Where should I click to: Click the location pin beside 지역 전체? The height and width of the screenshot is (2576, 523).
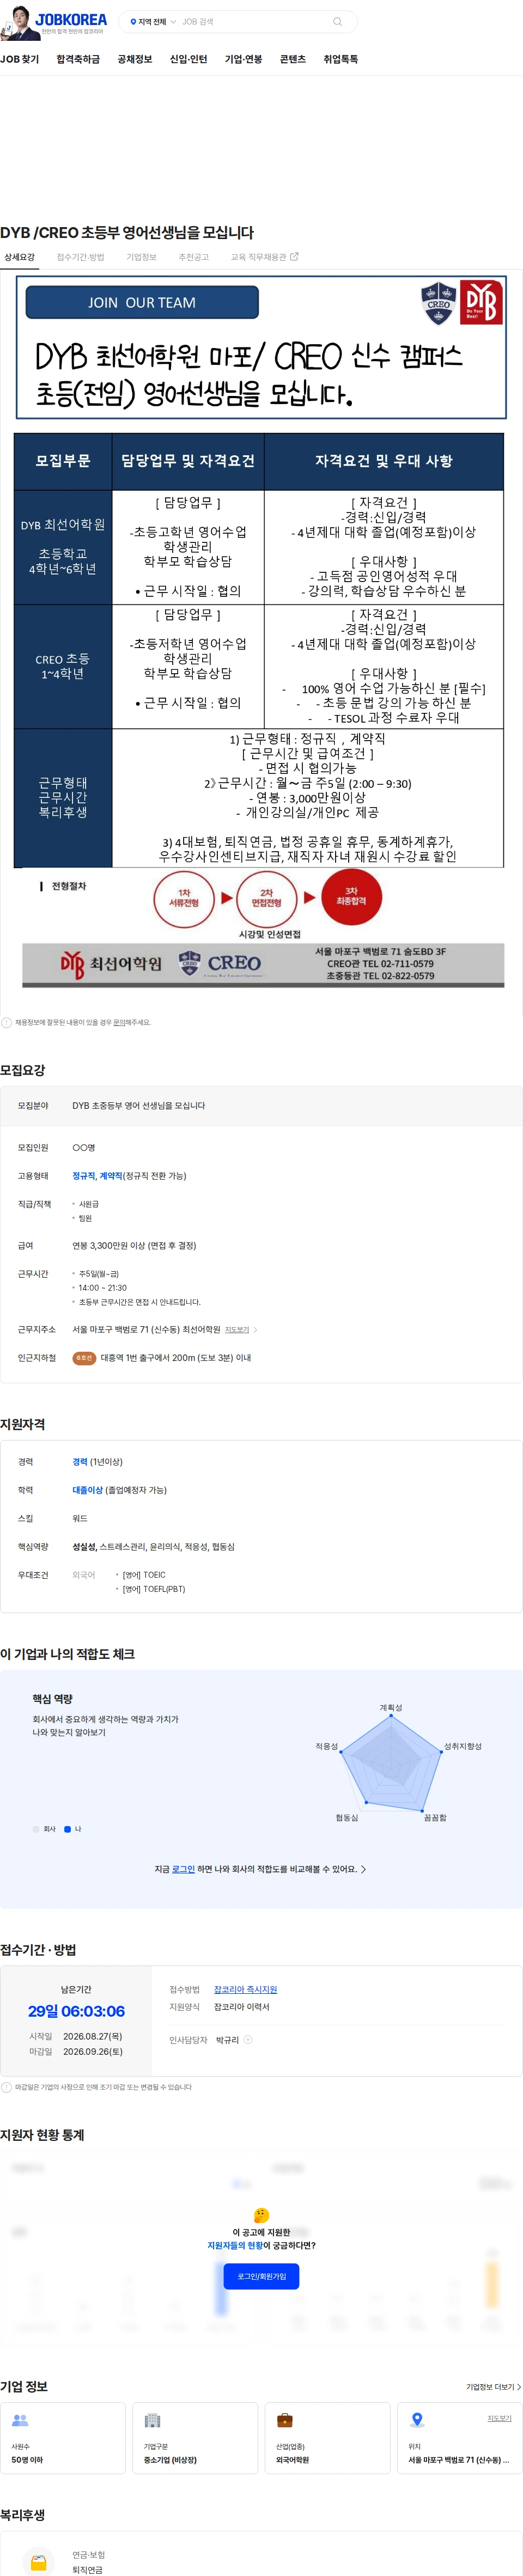(133, 21)
